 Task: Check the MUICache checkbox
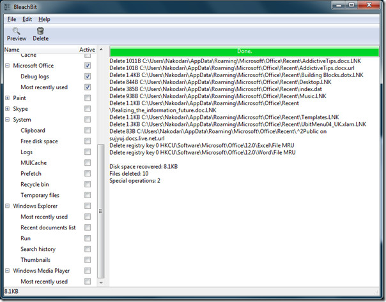88,162
